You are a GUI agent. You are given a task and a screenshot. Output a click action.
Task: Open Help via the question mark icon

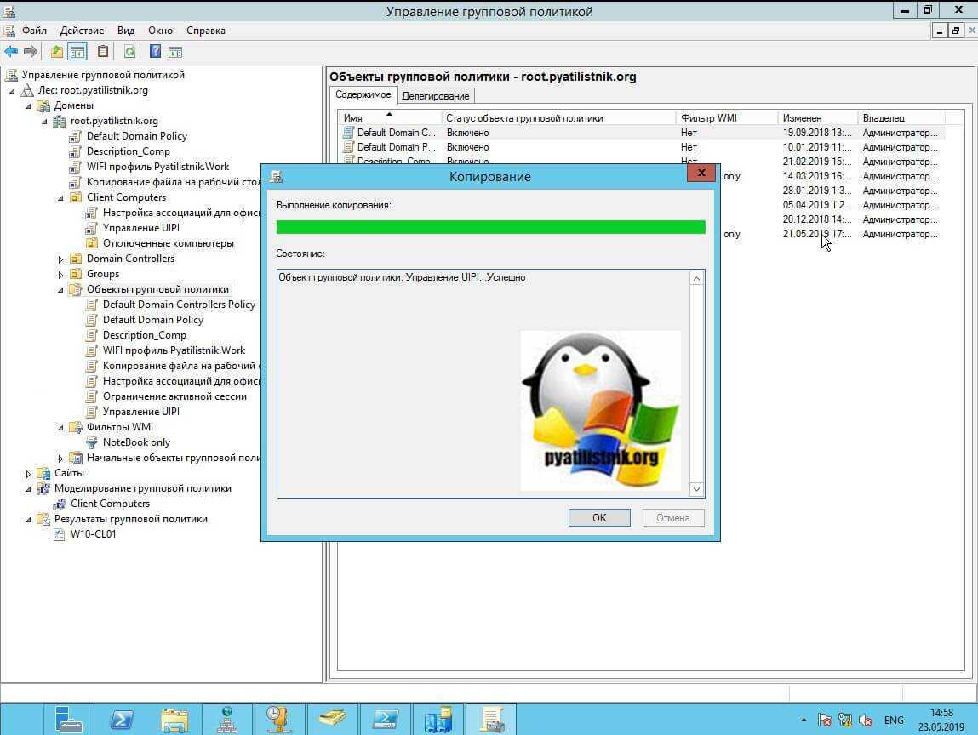155,52
